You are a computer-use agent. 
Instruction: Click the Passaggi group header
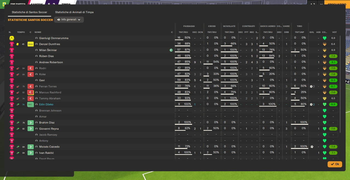click(x=189, y=26)
